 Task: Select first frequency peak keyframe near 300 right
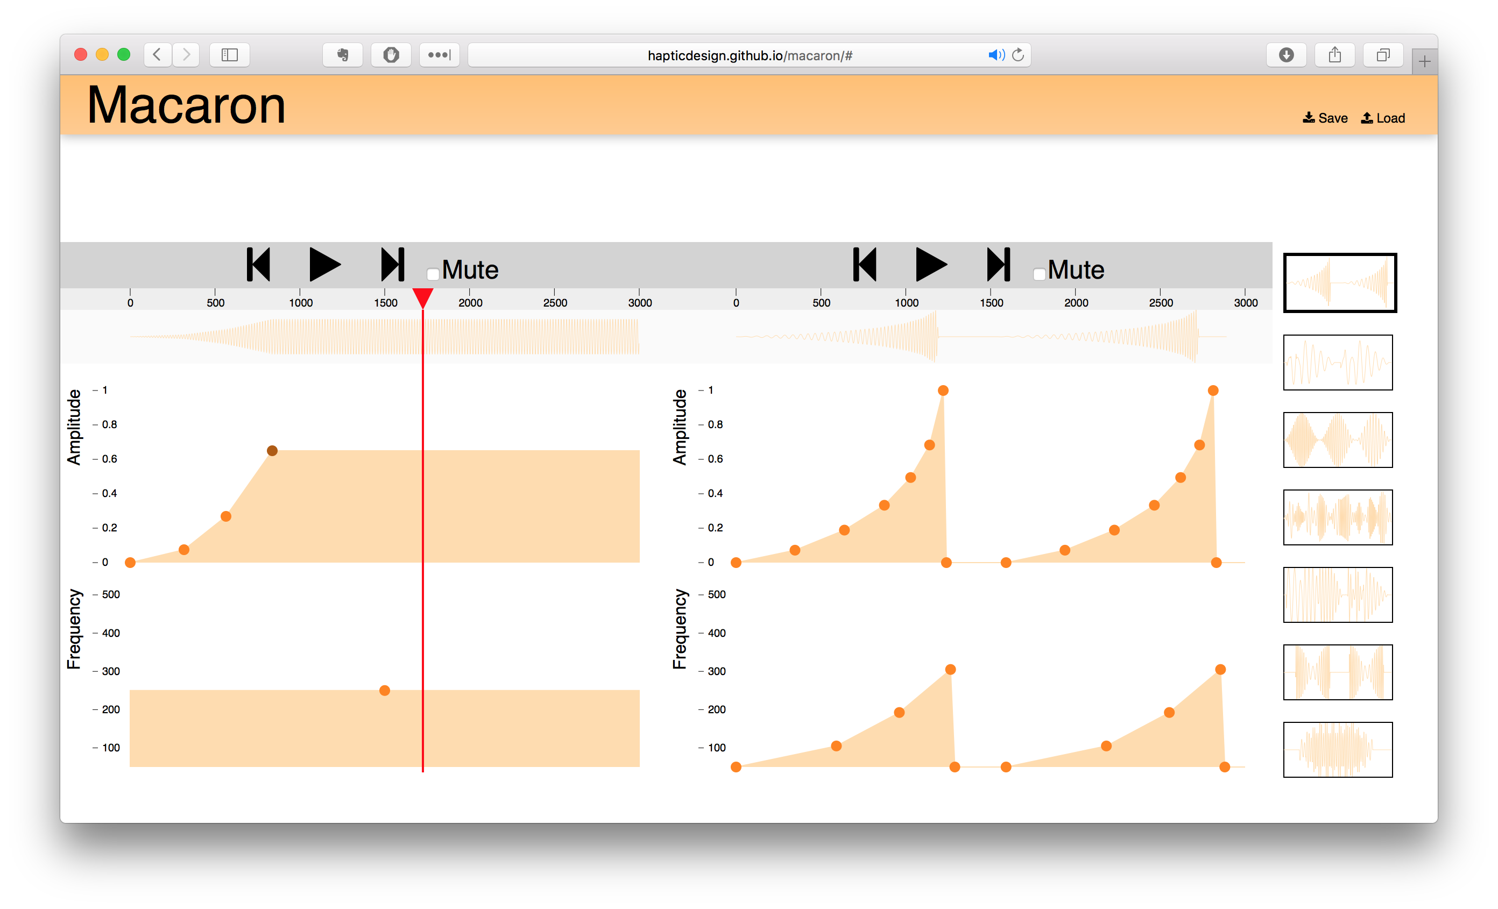click(x=950, y=670)
